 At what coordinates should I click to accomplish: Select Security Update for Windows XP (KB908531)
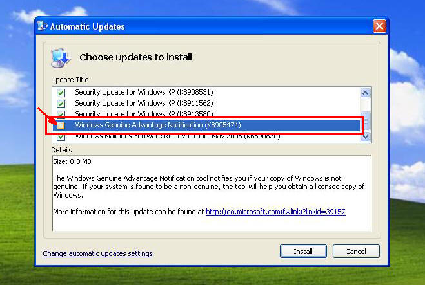tap(144, 92)
